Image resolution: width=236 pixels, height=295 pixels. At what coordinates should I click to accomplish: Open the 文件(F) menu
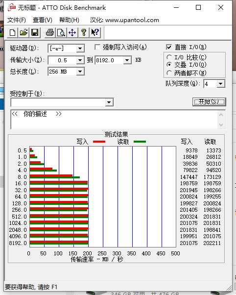coord(17,20)
